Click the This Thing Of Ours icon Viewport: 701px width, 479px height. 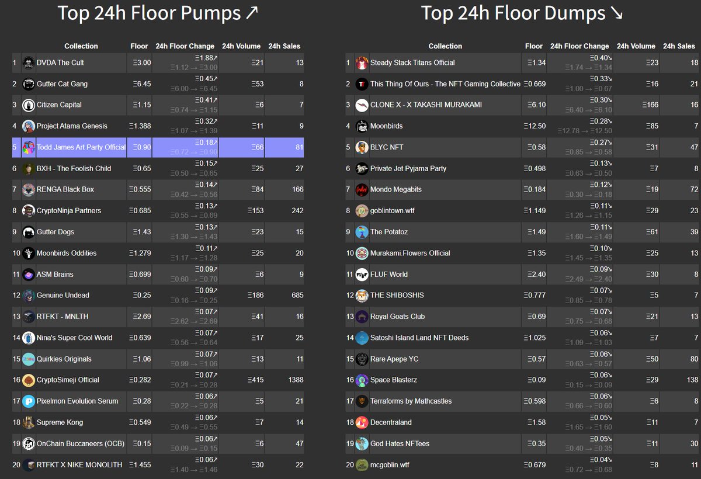[x=362, y=84]
